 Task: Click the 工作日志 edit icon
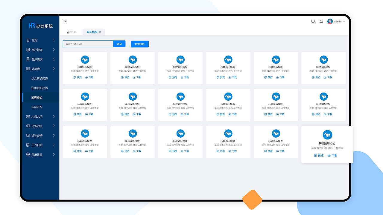click(28, 145)
